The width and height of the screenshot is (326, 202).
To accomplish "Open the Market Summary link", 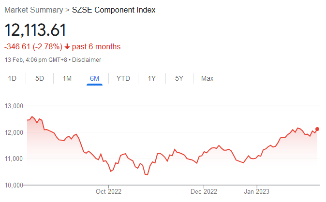I will point(33,10).
